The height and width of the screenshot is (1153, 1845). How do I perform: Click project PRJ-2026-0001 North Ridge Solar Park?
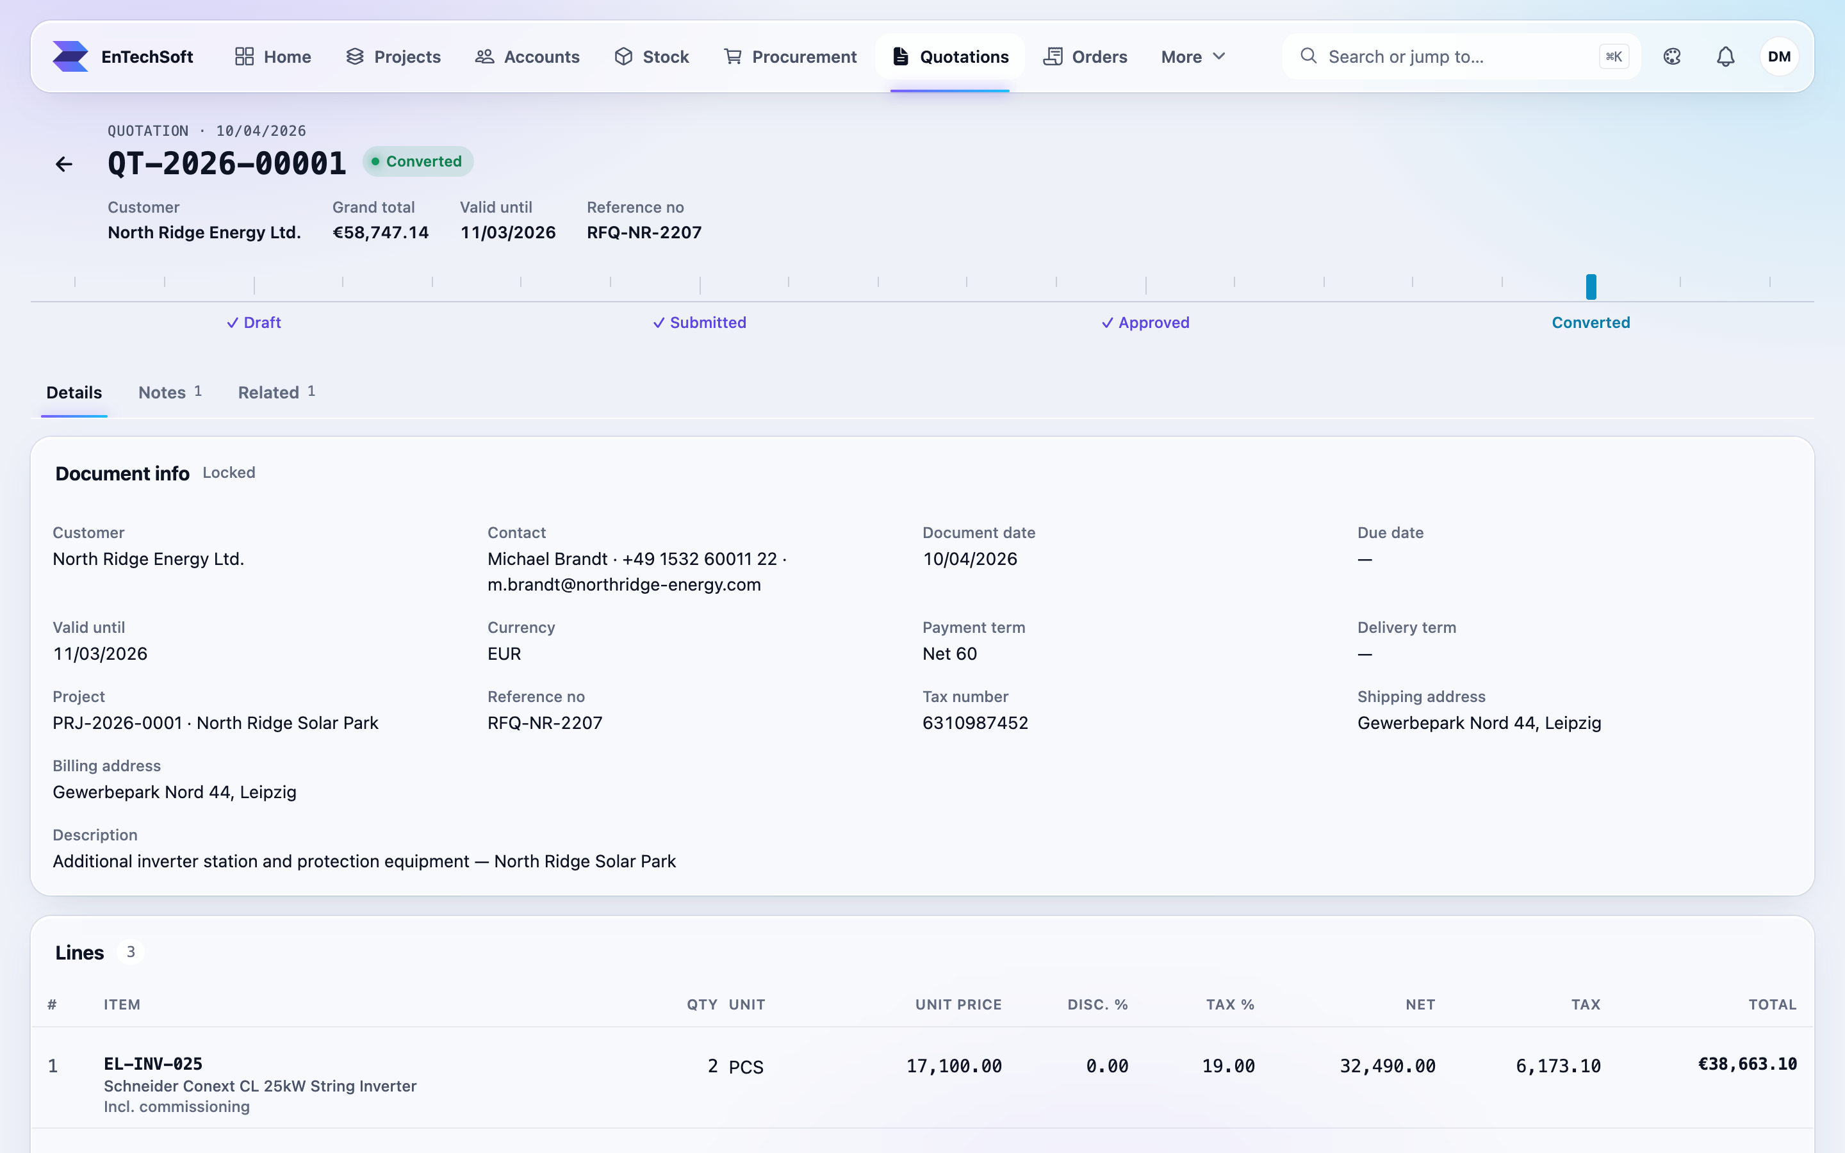tap(216, 723)
